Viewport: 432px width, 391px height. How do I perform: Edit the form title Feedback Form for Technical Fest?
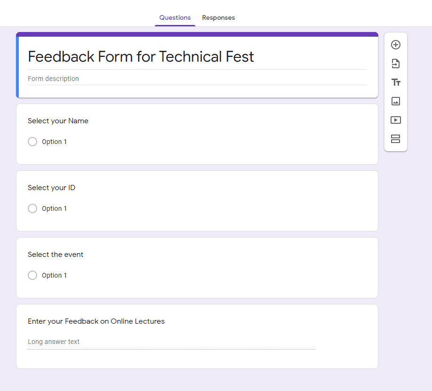197,57
